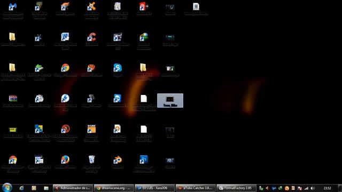Select the highlighted Tron_Bike video file
This screenshot has width=342, height=192.
170,101
